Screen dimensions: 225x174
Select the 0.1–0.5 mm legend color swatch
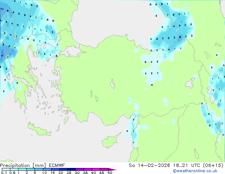(6, 169)
